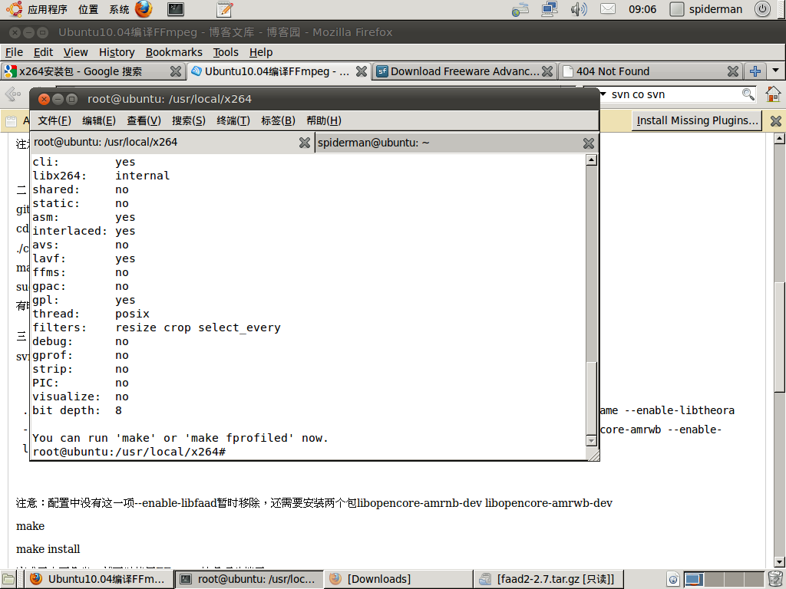Switch to spiderman@ubuntu: ~ terminal tab

coord(456,143)
